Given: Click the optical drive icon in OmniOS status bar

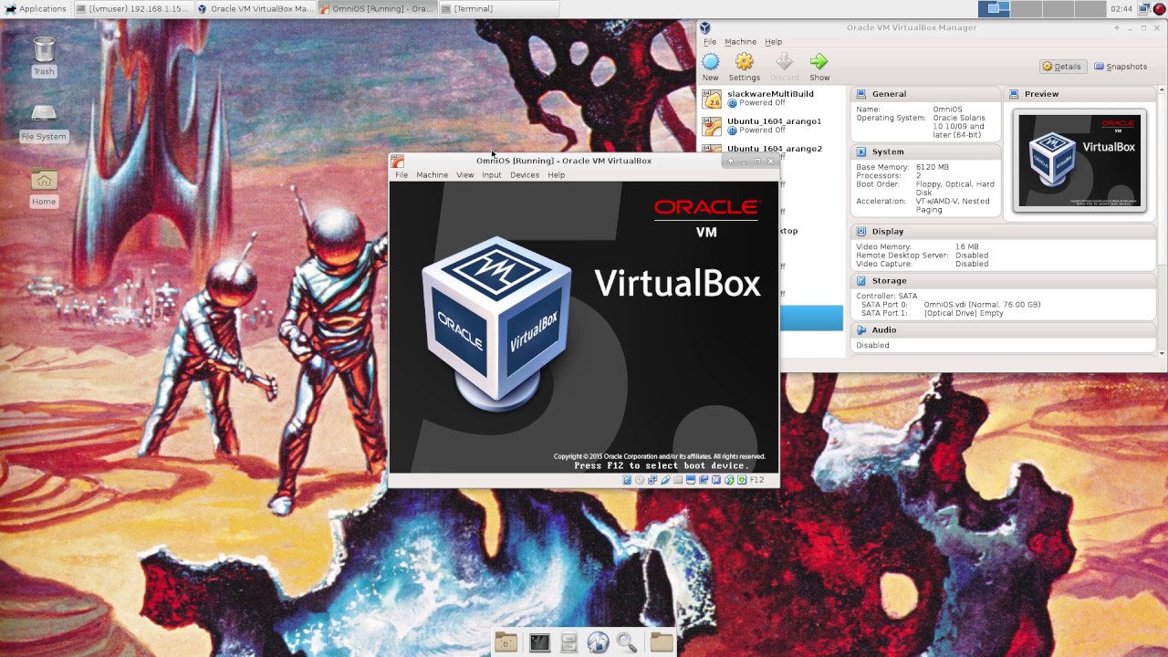Looking at the screenshot, I should point(641,480).
